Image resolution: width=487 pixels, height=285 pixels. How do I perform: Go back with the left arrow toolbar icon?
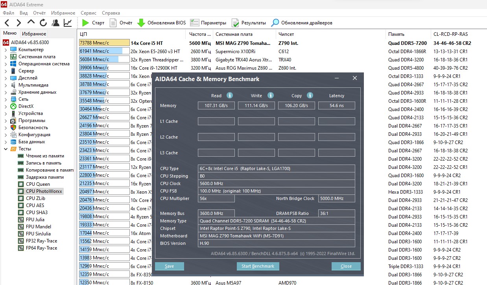[7, 23]
